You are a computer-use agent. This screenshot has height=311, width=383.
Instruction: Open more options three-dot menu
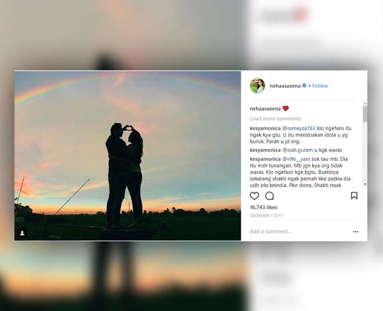click(x=355, y=232)
